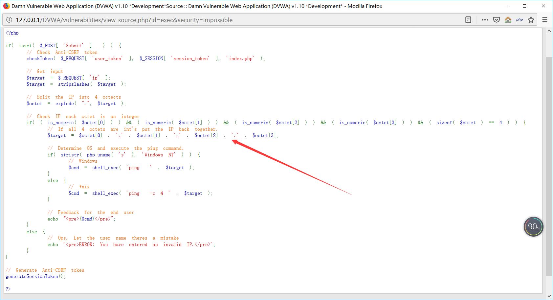Open the php extension toolbar icon
The image size is (553, 300).
point(520,19)
